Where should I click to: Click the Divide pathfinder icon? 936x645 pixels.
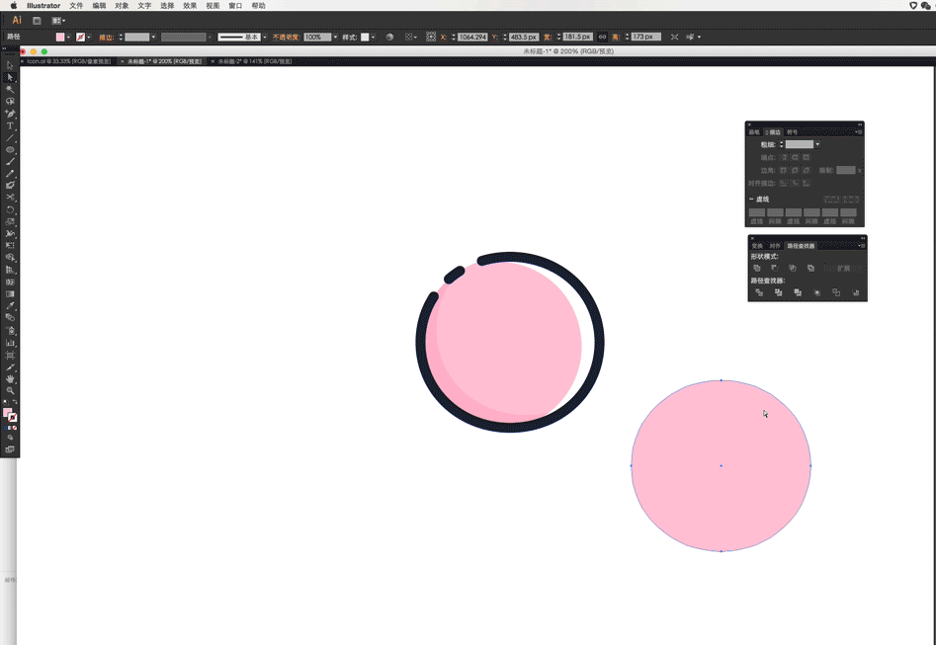[x=758, y=293]
